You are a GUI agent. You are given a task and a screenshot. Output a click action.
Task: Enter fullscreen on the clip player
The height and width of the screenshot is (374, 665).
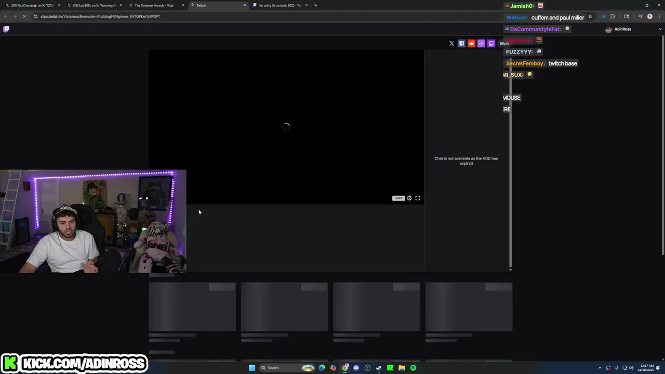418,198
